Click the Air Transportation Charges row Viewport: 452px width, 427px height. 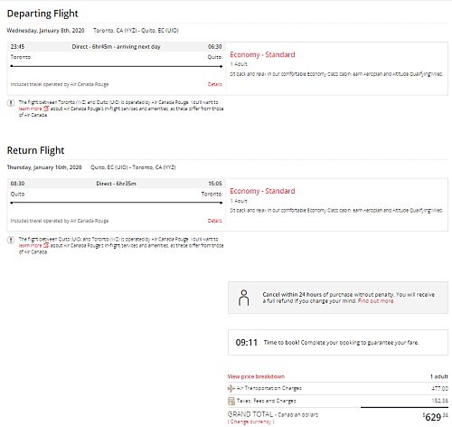pos(338,388)
